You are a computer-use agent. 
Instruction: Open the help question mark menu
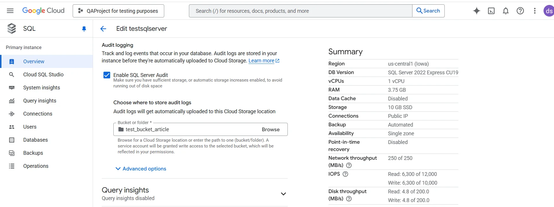(x=520, y=11)
